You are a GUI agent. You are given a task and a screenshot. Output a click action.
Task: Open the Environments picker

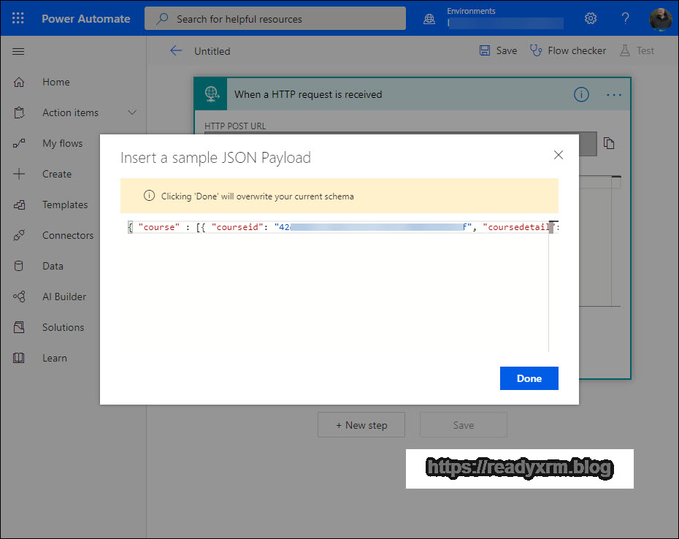click(x=496, y=18)
